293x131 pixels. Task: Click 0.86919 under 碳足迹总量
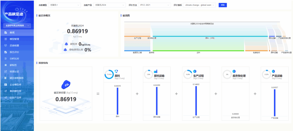[66, 99]
